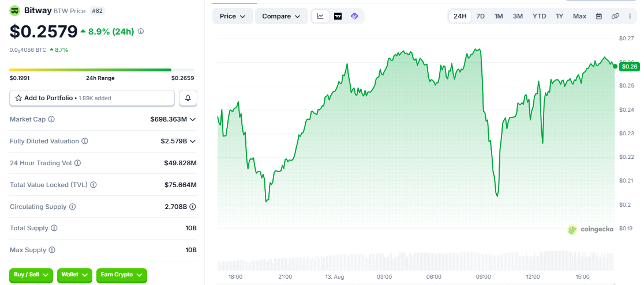
Task: Click the $49.828M trading volume value
Action: (x=180, y=163)
